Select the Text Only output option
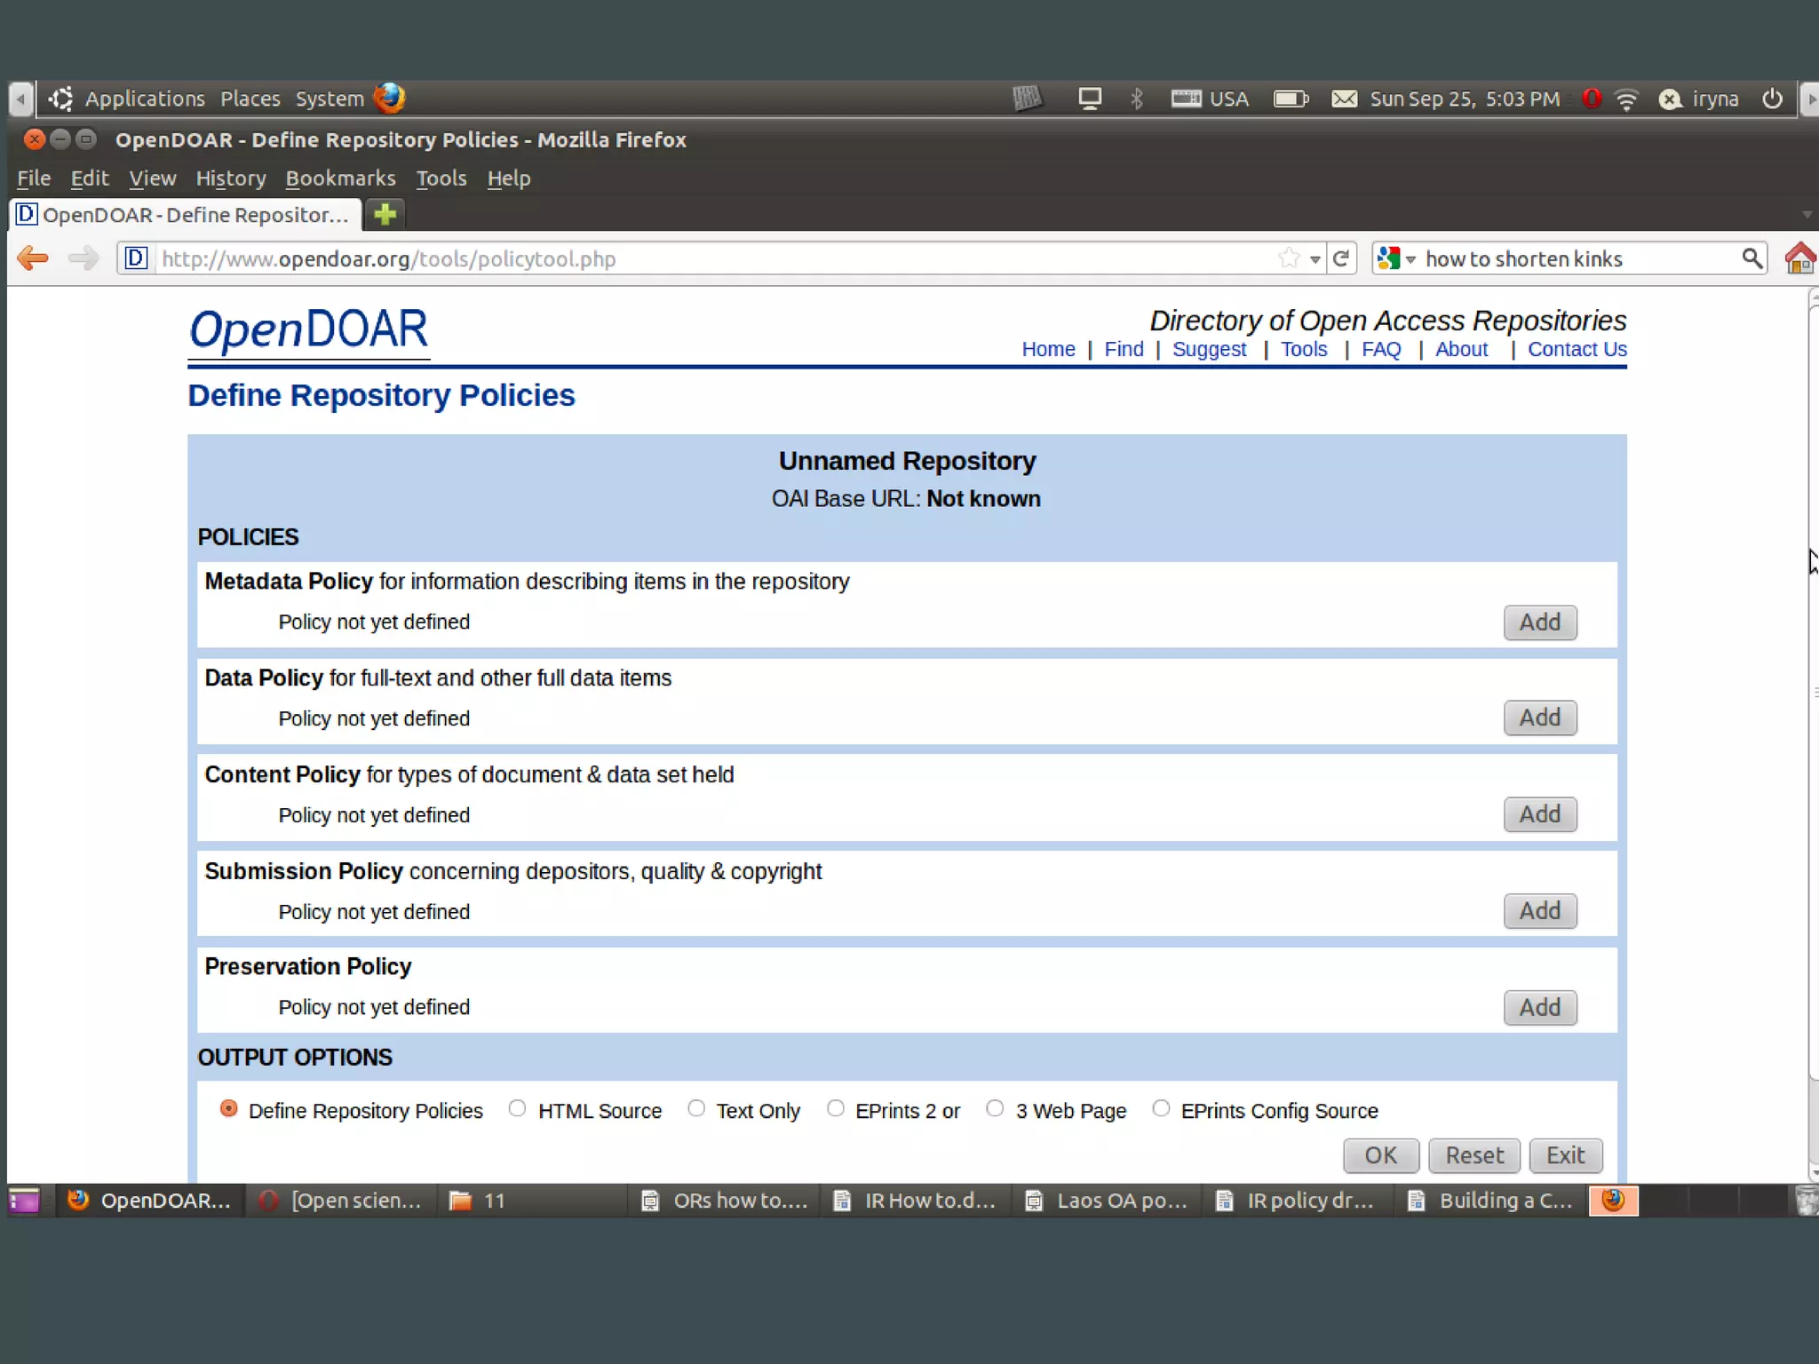This screenshot has height=1364, width=1819. coord(696,1108)
